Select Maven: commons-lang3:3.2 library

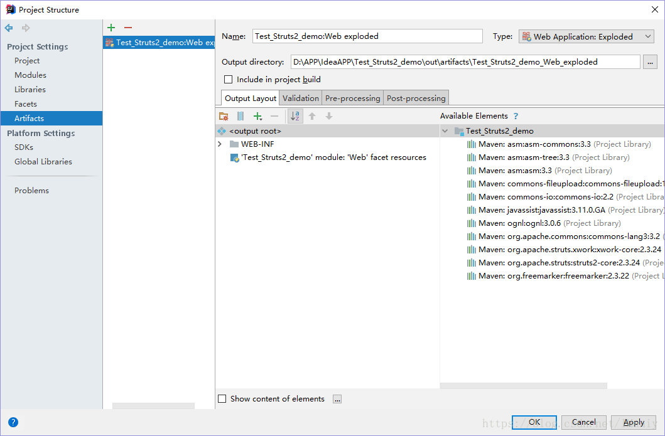pos(565,236)
